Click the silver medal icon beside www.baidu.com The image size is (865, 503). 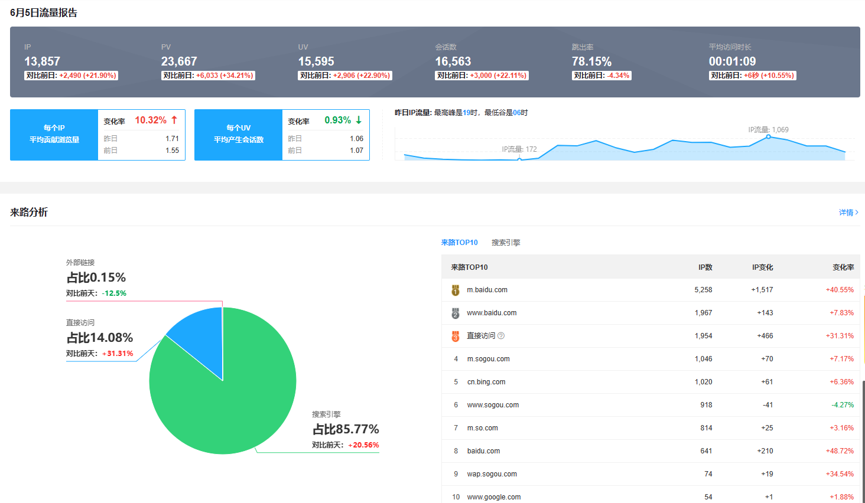coord(456,313)
